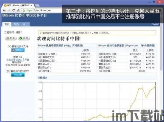This screenshot has width=164, height=122.
Task: Click the 欢迎访问比特币中国! heading
Action: tap(59, 39)
